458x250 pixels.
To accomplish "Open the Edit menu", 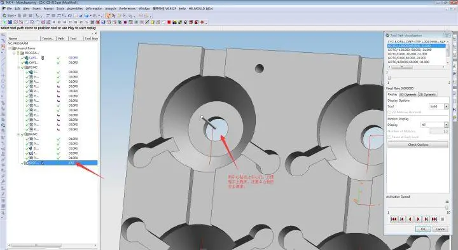I will (x=17, y=8).
